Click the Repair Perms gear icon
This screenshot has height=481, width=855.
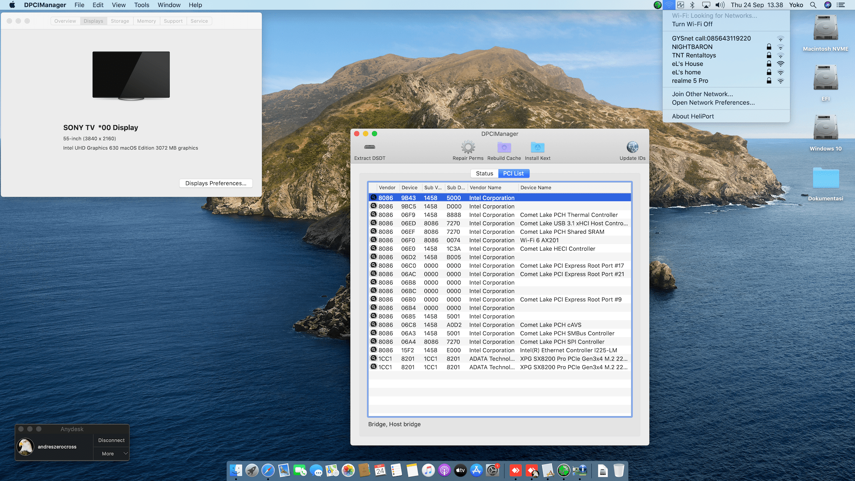pyautogui.click(x=468, y=147)
